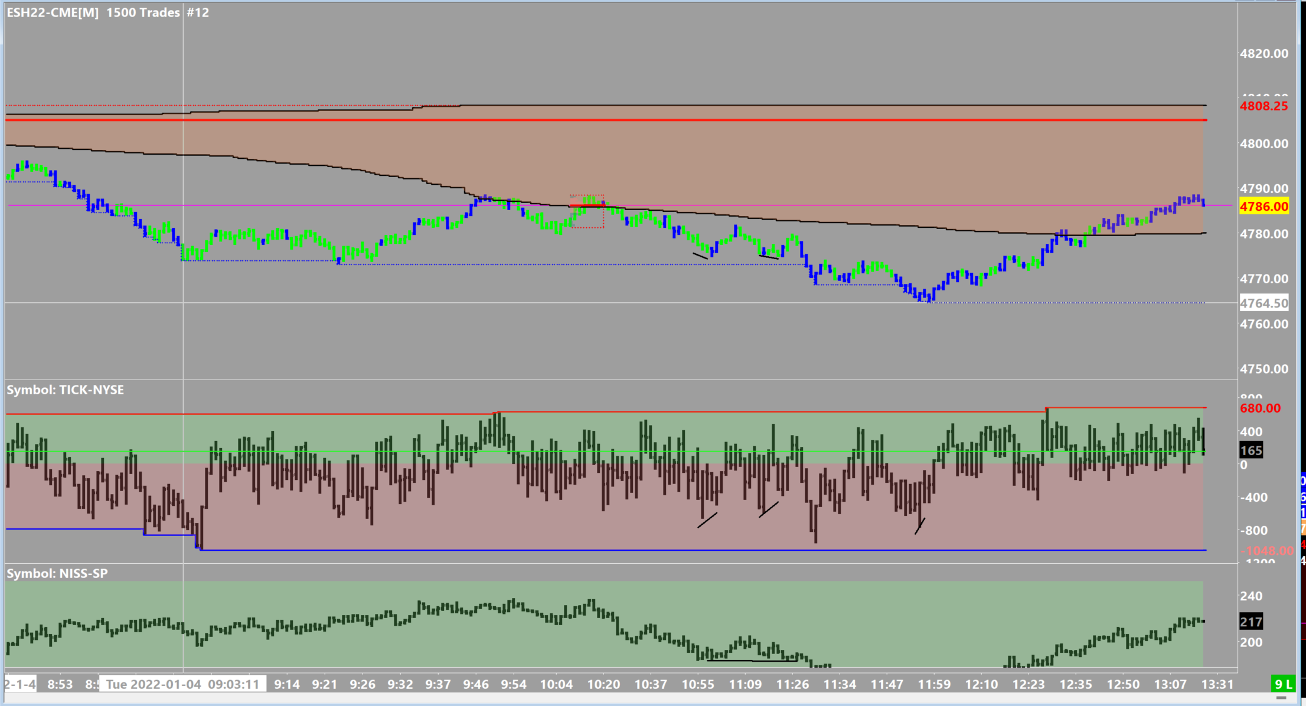This screenshot has height=706, width=1306.
Task: Click the green 9 L position indicator
Action: coord(1285,684)
